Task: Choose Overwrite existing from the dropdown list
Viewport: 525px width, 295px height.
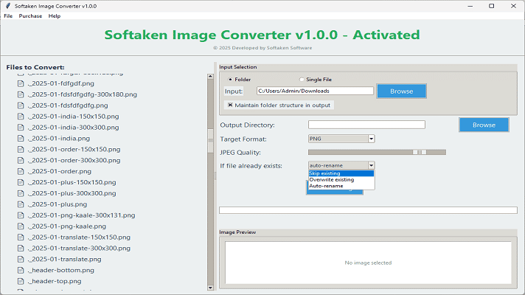Action: [x=341, y=179]
